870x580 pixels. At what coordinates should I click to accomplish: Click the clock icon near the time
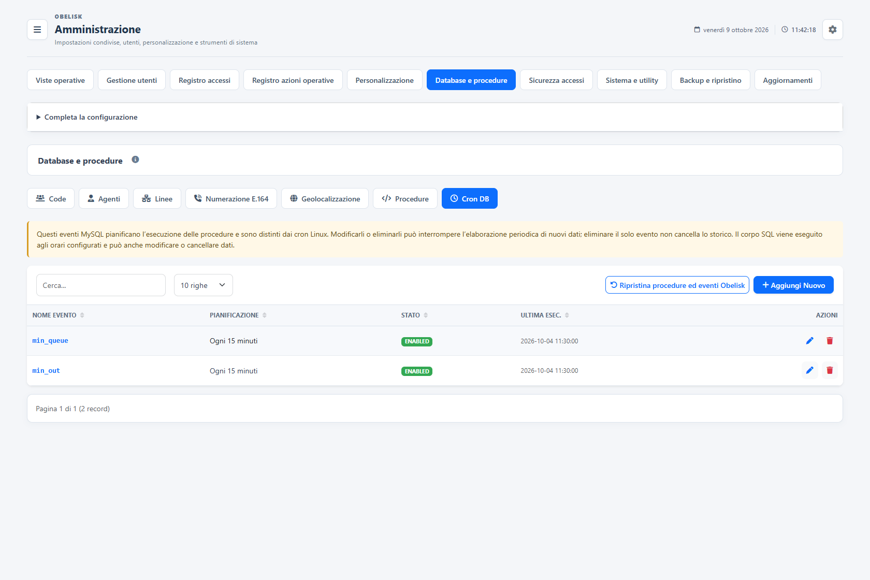[785, 30]
